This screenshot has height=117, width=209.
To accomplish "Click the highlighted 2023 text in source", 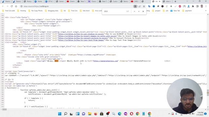I will click(x=56, y=61).
